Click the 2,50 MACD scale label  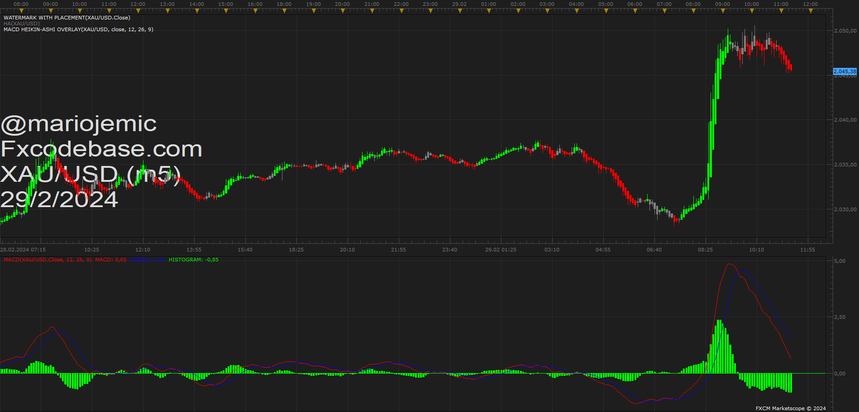[x=840, y=317]
